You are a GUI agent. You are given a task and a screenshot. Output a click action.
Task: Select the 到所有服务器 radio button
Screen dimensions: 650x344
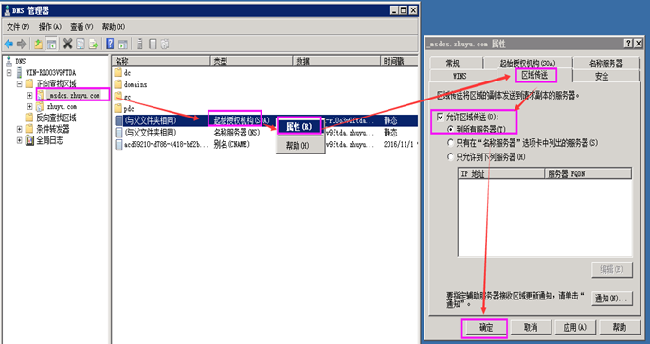(451, 129)
